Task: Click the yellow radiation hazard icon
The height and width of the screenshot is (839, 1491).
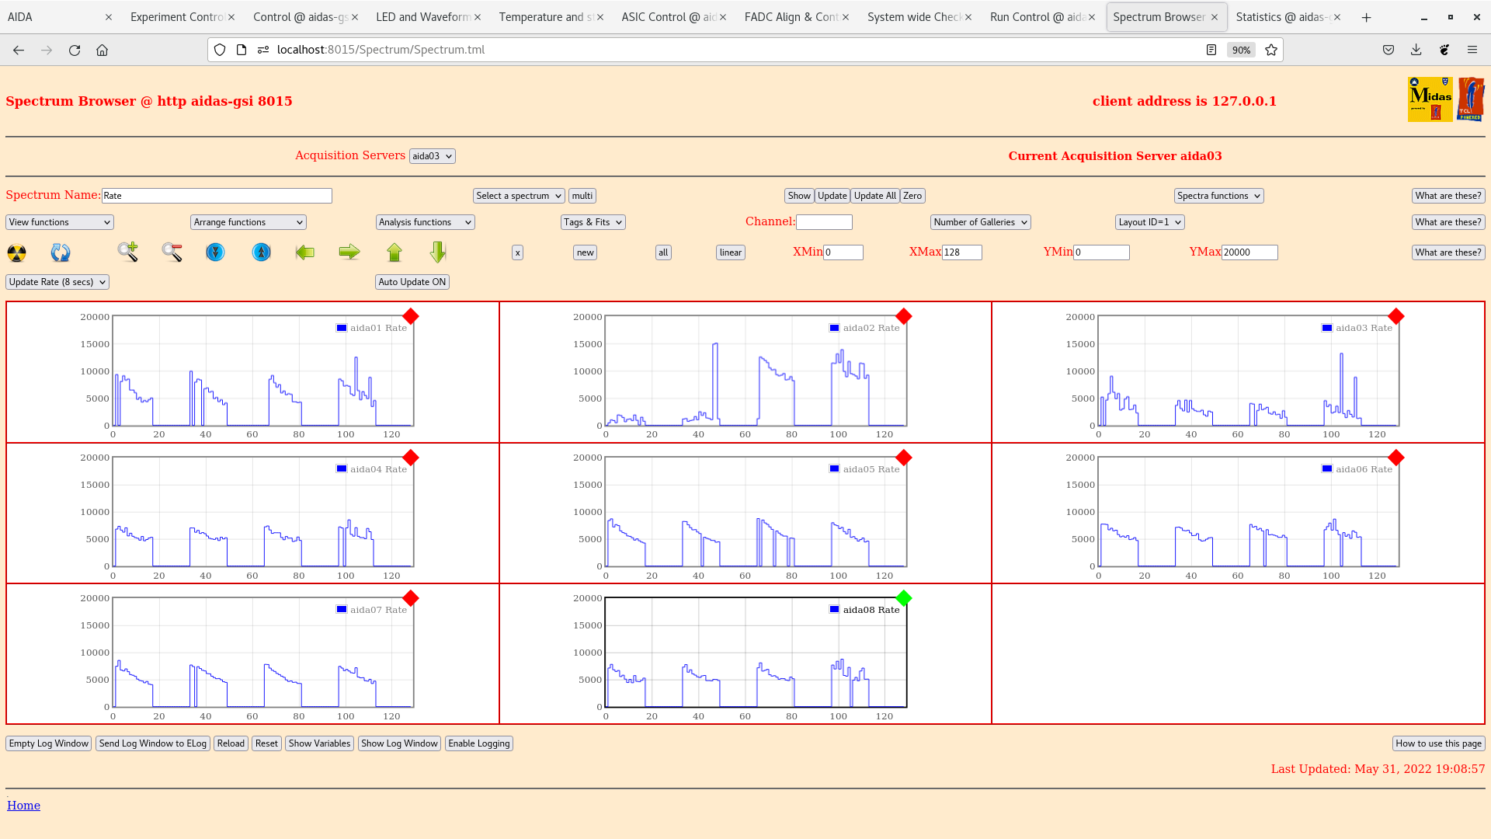Action: tap(16, 252)
